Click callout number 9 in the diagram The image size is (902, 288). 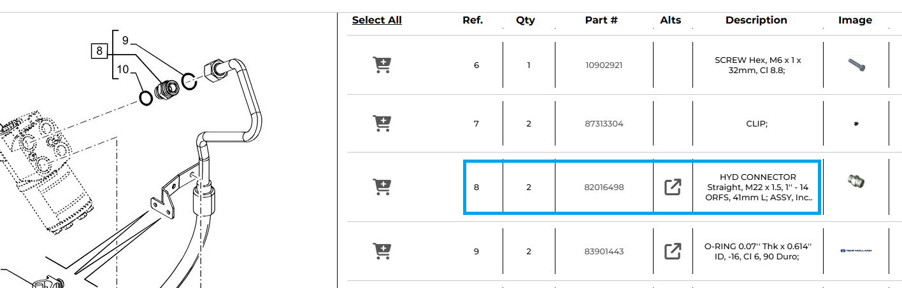[x=125, y=40]
